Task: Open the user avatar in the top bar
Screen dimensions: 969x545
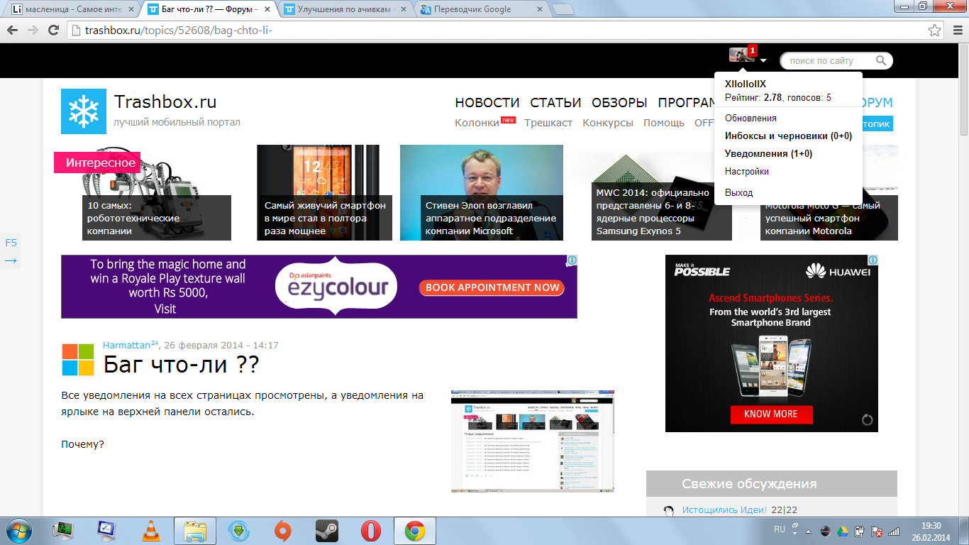Action: pos(741,55)
